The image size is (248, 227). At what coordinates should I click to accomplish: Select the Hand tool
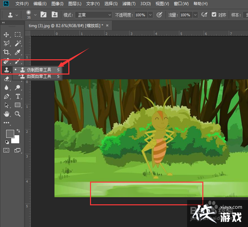click(x=6, y=114)
